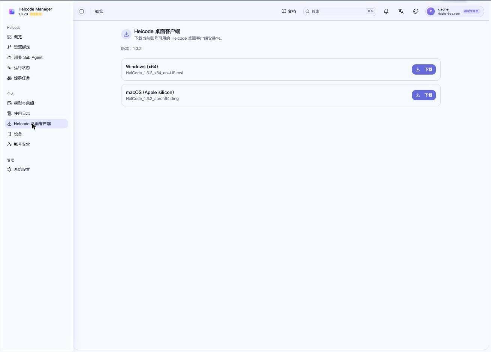Click the ⌘K shortcut hint in search
The image size is (491, 352).
370,11
